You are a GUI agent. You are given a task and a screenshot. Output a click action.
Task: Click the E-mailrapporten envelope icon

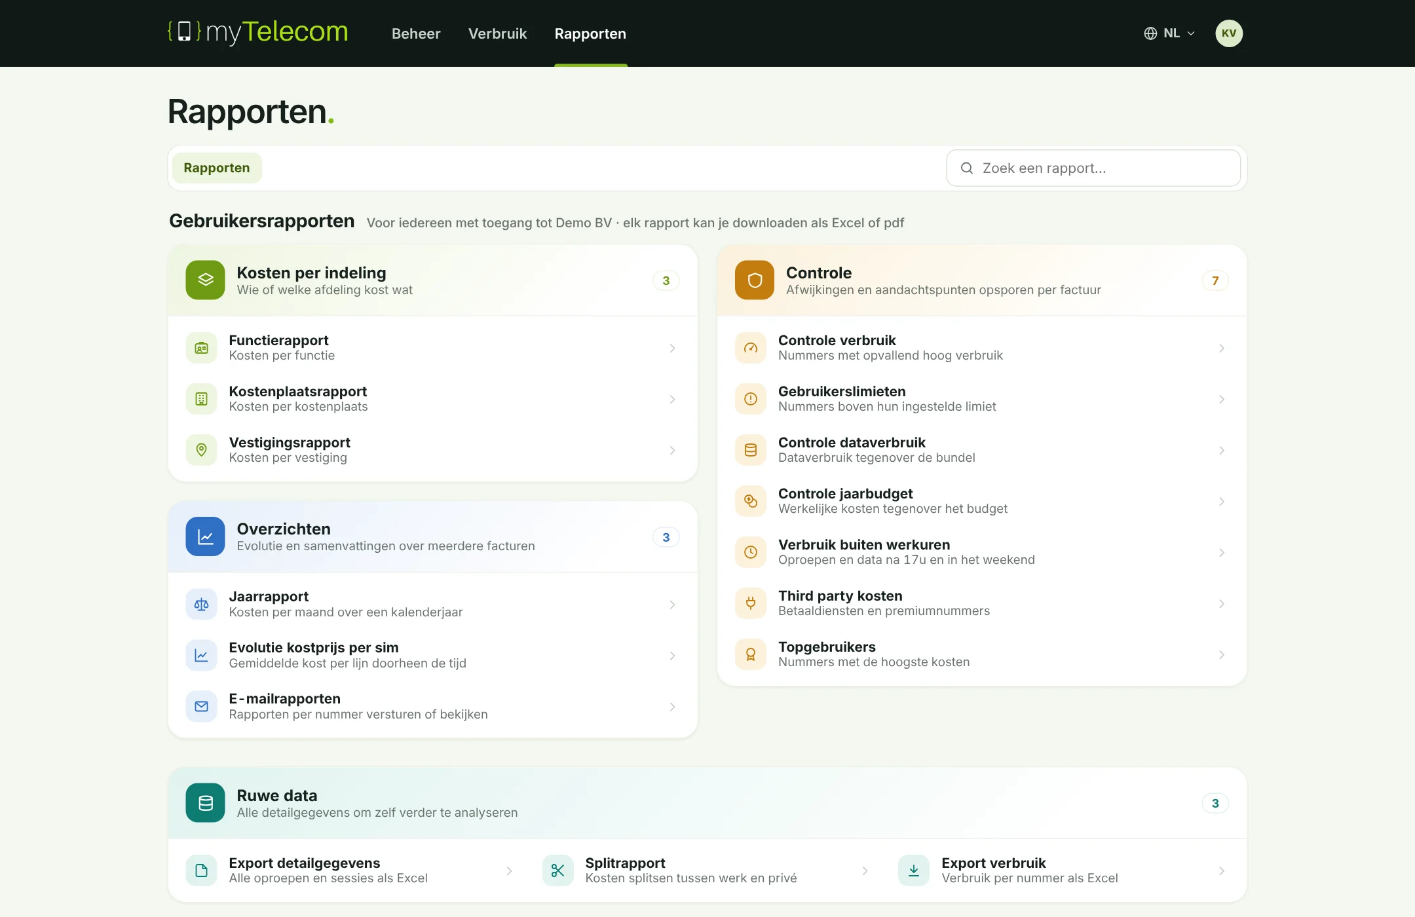(x=201, y=707)
